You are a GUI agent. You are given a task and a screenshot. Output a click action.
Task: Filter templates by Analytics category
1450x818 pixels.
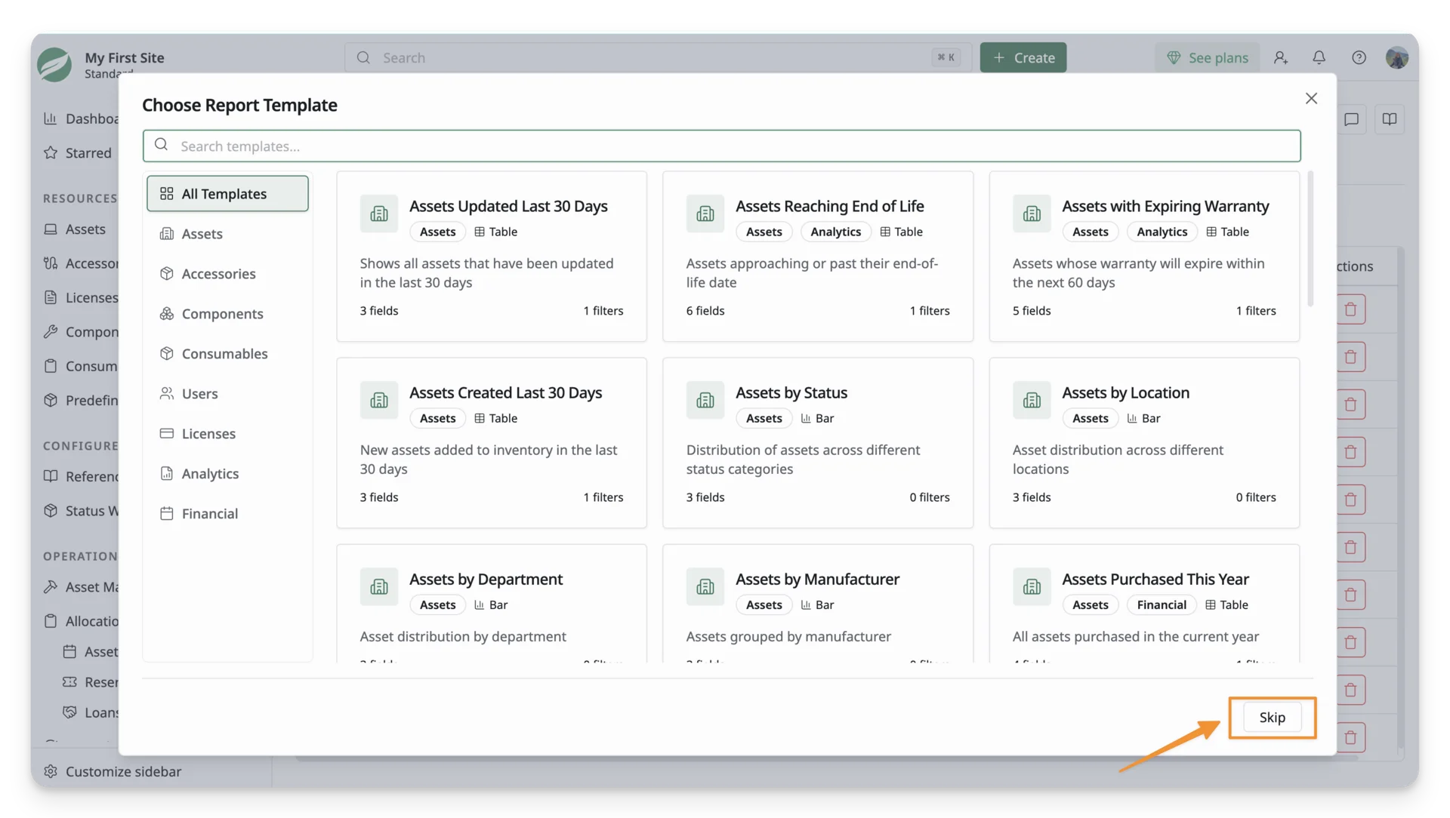click(x=227, y=473)
